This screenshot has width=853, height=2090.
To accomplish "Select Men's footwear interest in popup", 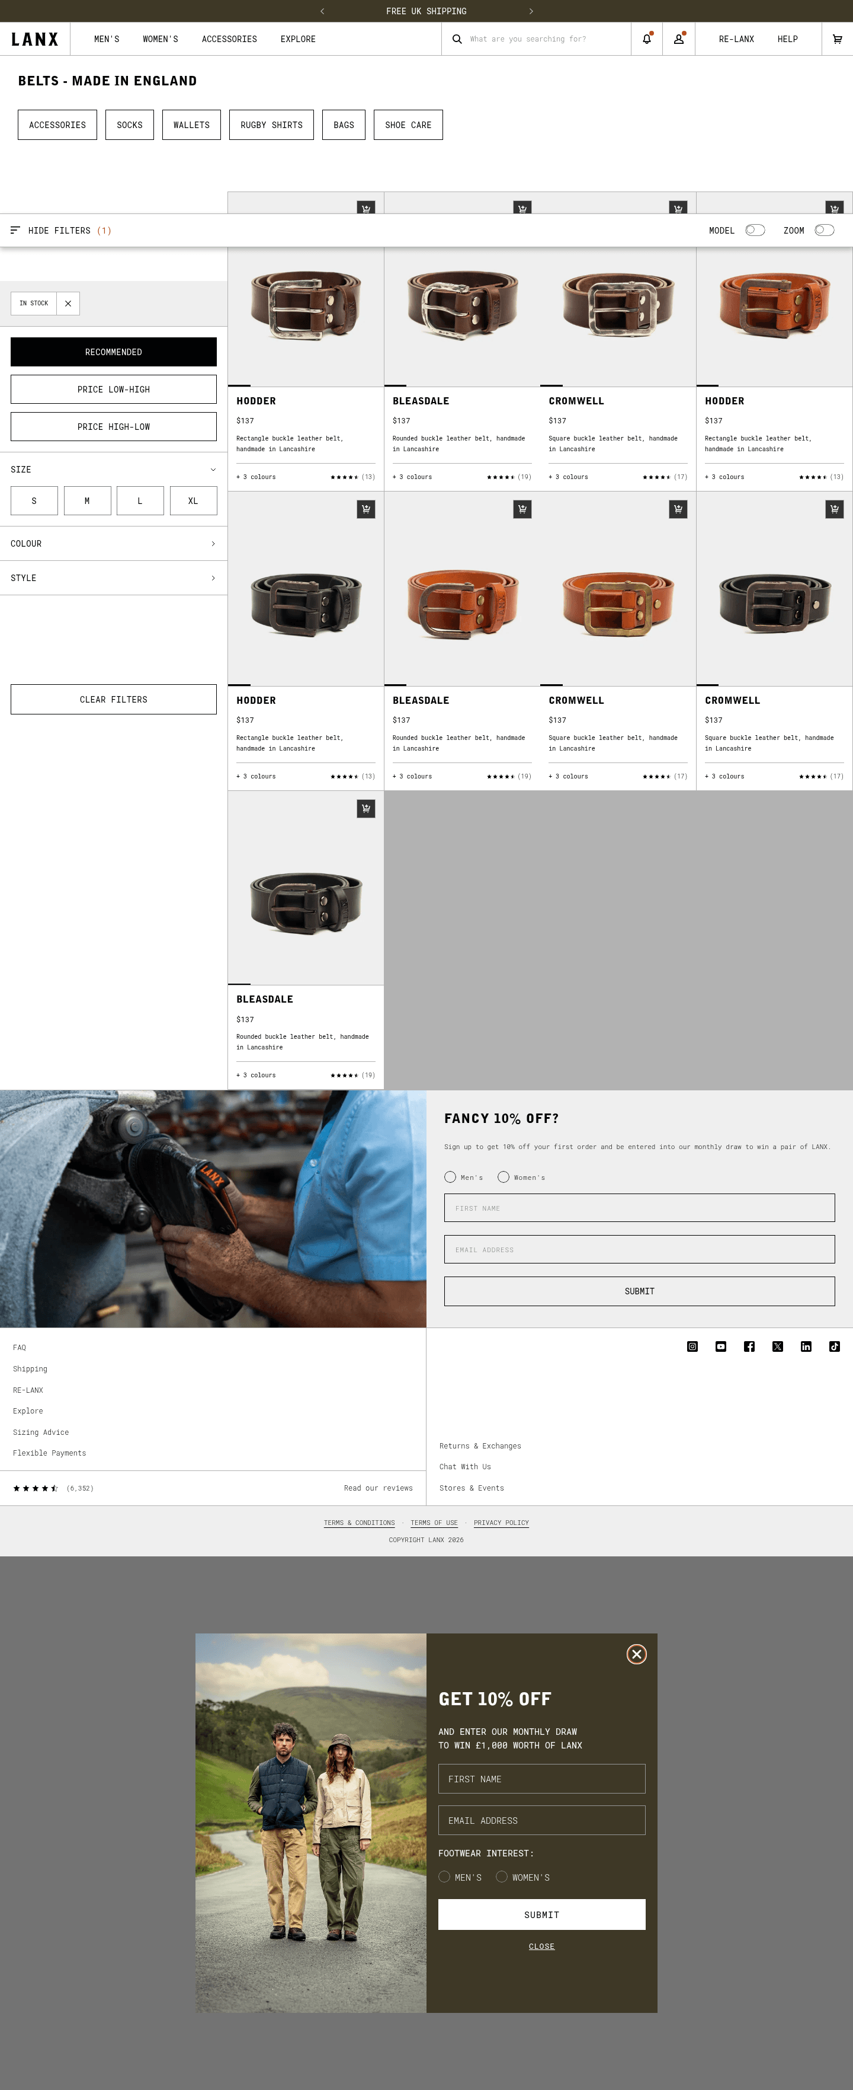I will pyautogui.click(x=444, y=1877).
